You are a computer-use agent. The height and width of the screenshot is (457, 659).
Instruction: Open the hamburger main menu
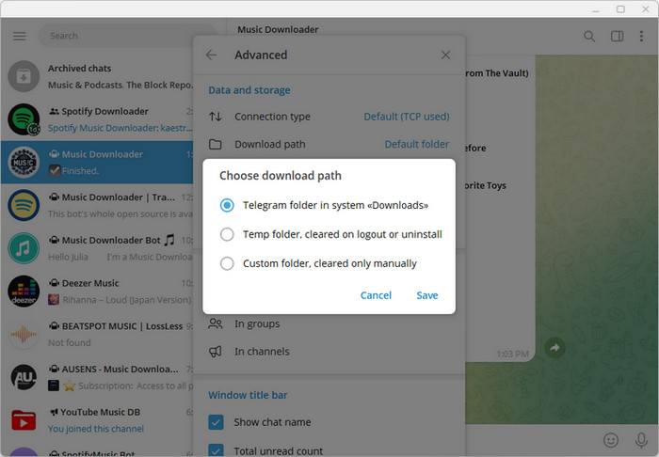20,36
